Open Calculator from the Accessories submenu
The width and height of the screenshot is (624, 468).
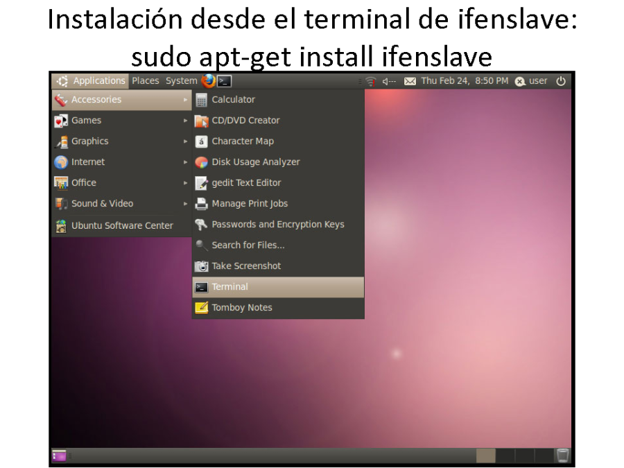tap(236, 99)
